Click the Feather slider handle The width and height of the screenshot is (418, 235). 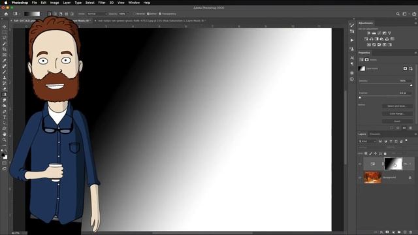click(x=360, y=97)
